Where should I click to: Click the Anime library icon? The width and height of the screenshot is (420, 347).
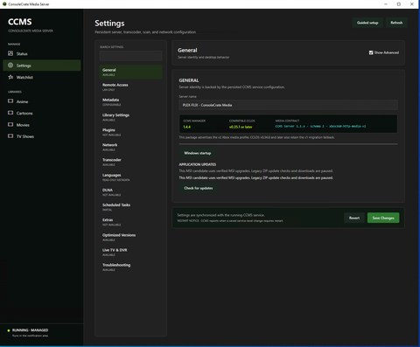tap(10, 101)
